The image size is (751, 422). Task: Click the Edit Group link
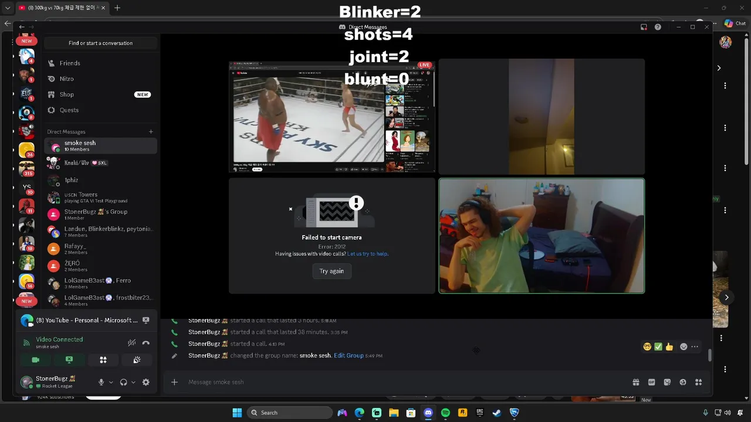[x=349, y=356]
